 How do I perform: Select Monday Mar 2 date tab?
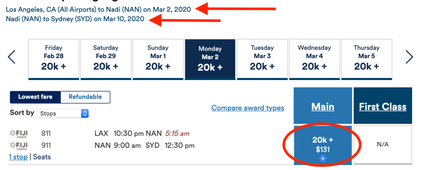tap(210, 58)
